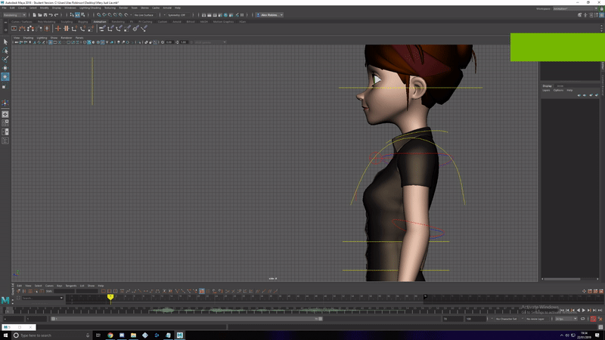605x340 pixels.
Task: Click the four-pane layout icon
Action: click(5, 123)
